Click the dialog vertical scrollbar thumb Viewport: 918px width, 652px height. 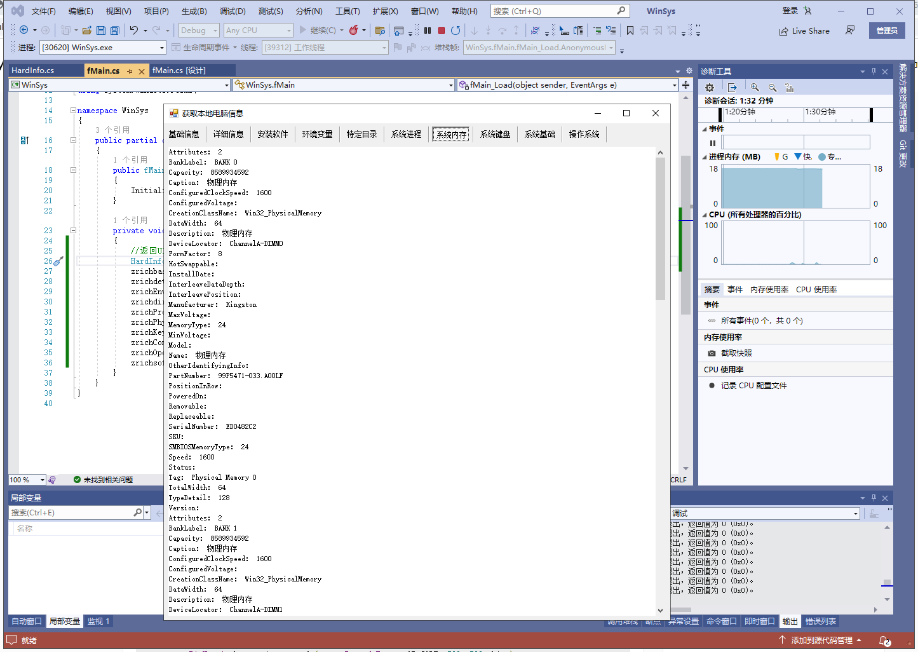(660, 229)
